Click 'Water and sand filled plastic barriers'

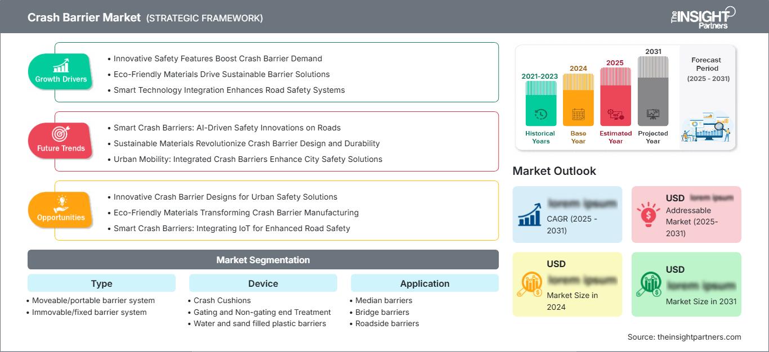coord(260,323)
